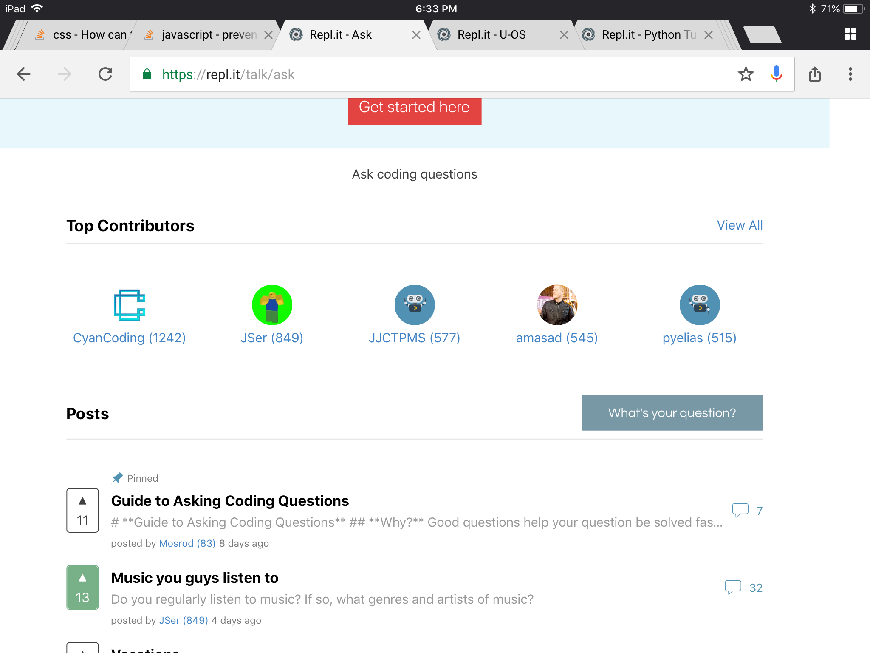Click JJCTPMS's robot avatar
Screen dimensions: 870x653
pyautogui.click(x=415, y=304)
